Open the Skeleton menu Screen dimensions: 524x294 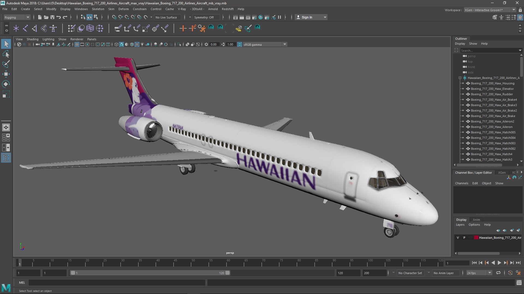98,9
